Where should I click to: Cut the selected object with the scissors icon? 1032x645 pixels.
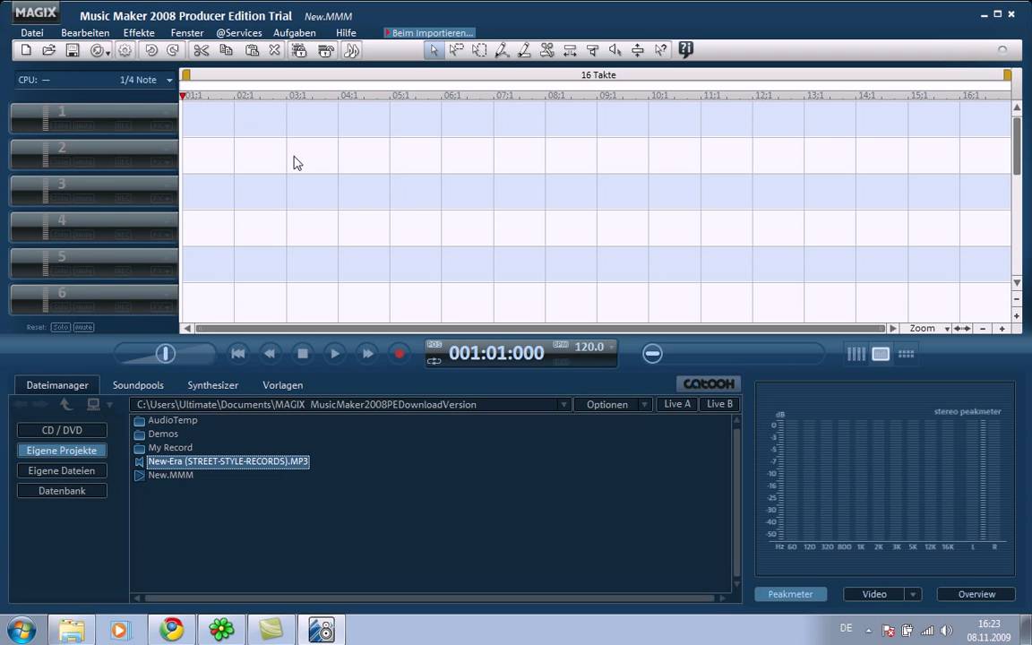pyautogui.click(x=202, y=50)
